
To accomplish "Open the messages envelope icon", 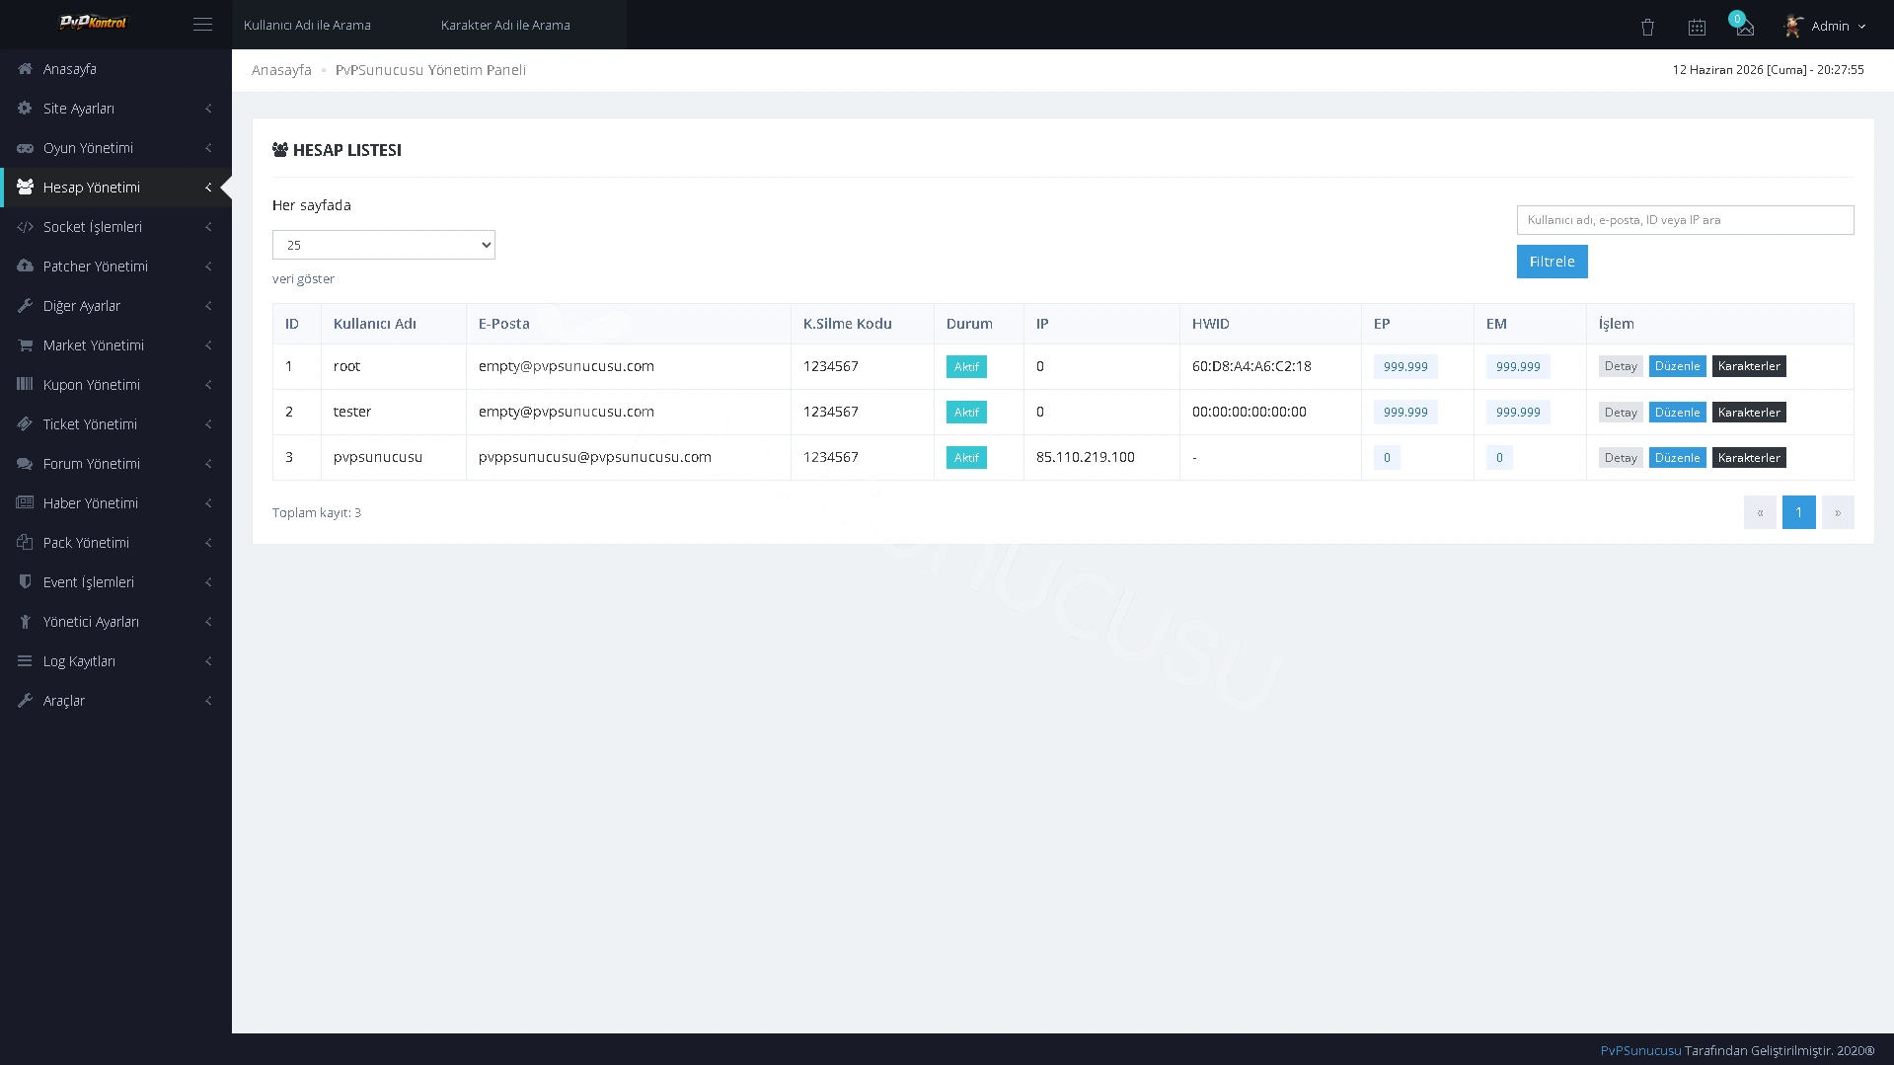I will point(1745,28).
